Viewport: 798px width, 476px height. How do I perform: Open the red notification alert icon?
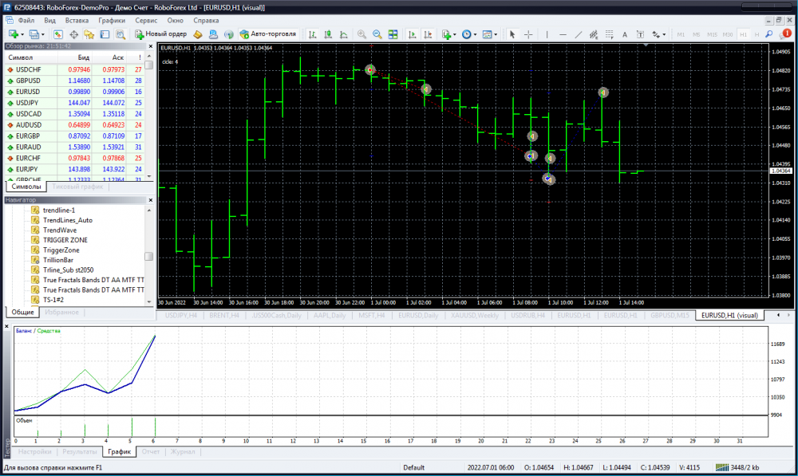pyautogui.click(x=786, y=33)
